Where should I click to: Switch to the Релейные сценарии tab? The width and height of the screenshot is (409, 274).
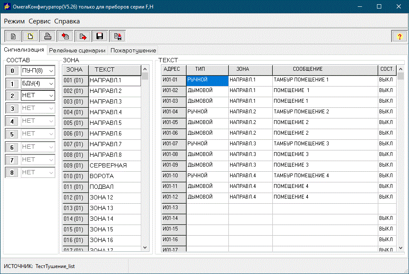(x=77, y=51)
